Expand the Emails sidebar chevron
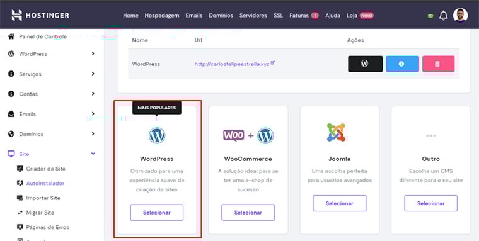479x241 pixels. click(x=93, y=114)
